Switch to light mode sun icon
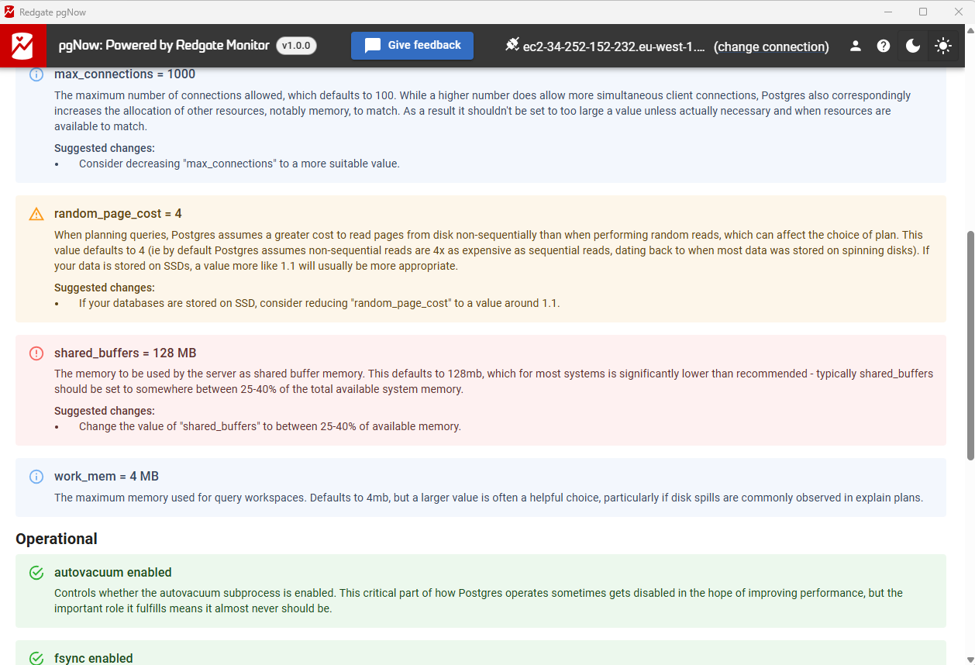This screenshot has height=665, width=975. pyautogui.click(x=942, y=46)
